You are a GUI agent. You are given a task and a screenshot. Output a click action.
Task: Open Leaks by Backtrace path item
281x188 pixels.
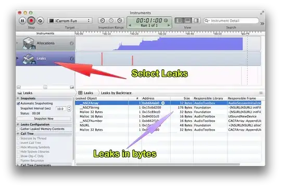(x=117, y=93)
